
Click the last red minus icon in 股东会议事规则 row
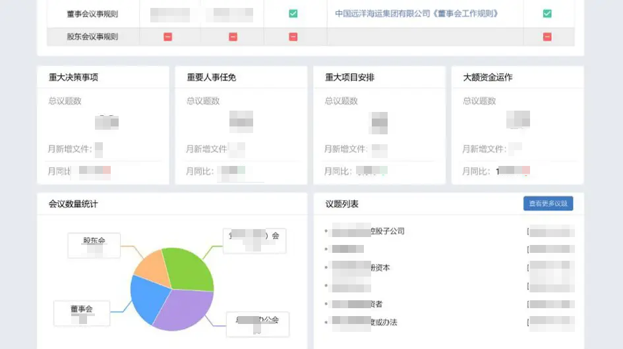pyautogui.click(x=547, y=37)
